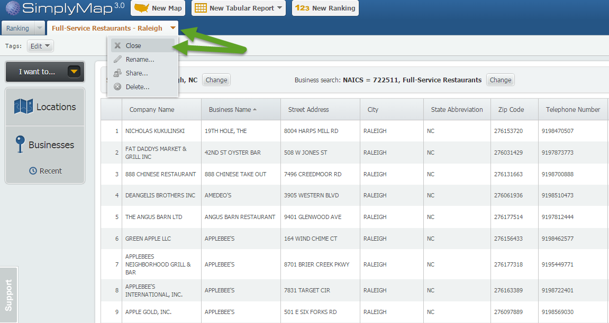Open the Full-Service Restaurants tab dropdown arrow

click(x=173, y=28)
